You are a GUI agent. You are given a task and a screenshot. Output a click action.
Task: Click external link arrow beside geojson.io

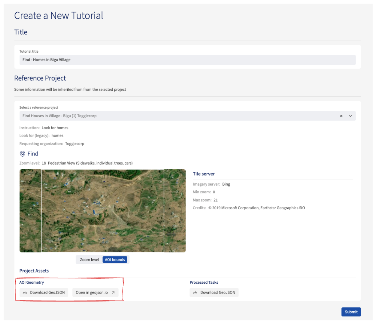113,293
